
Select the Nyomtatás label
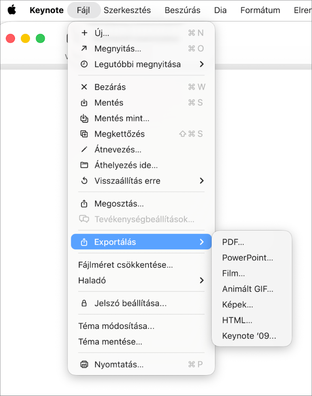coord(119,364)
